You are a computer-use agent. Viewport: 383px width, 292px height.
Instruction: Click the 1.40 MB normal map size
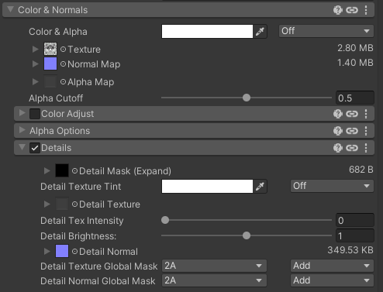pos(355,63)
